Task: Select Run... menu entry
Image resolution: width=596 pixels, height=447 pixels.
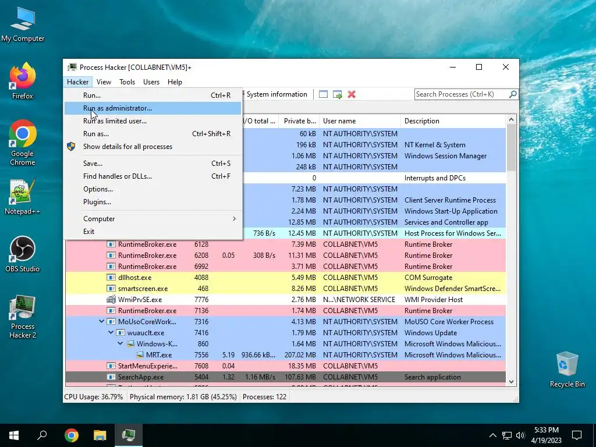Action: [153, 95]
